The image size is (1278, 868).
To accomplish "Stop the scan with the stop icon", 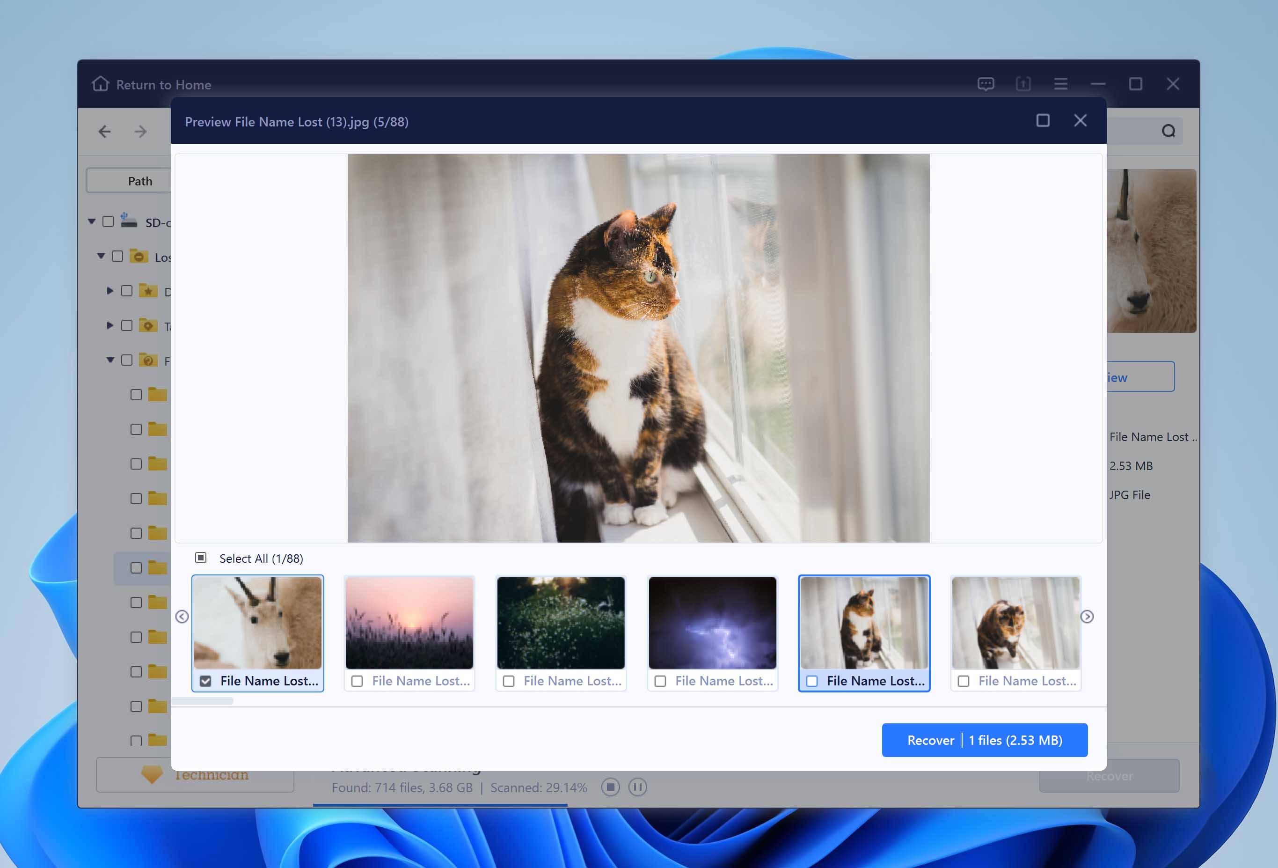I will point(610,787).
